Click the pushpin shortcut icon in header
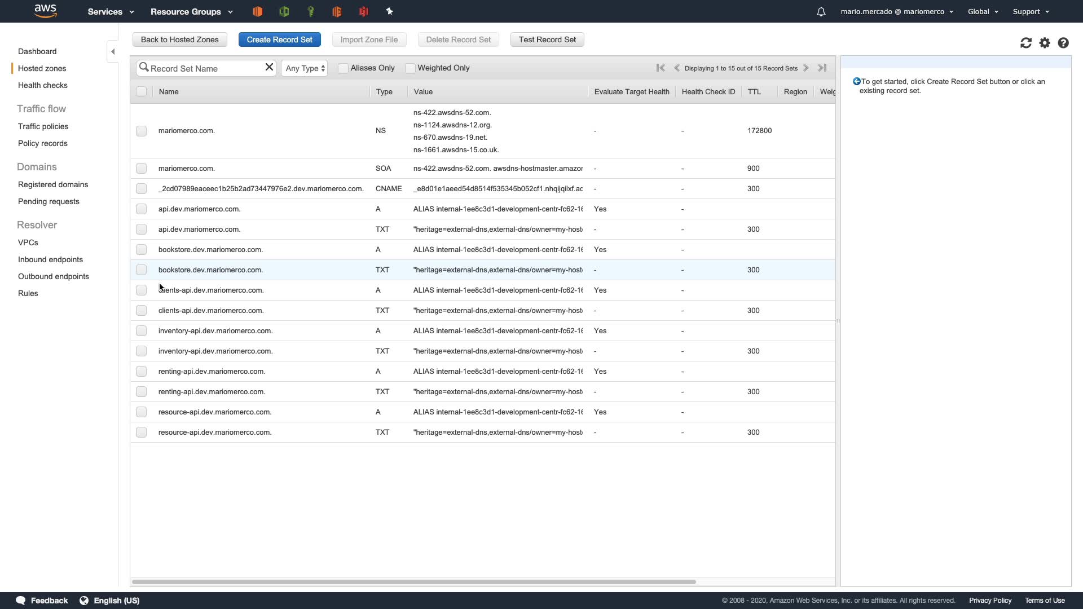 point(389,11)
